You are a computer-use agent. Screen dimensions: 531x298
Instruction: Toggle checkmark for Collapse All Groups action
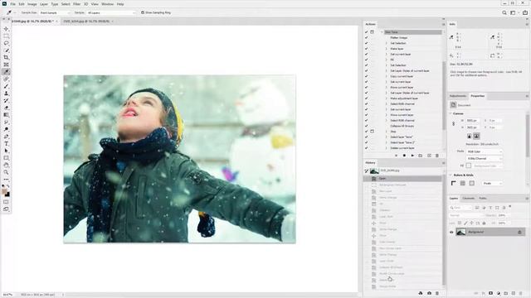coord(366,126)
